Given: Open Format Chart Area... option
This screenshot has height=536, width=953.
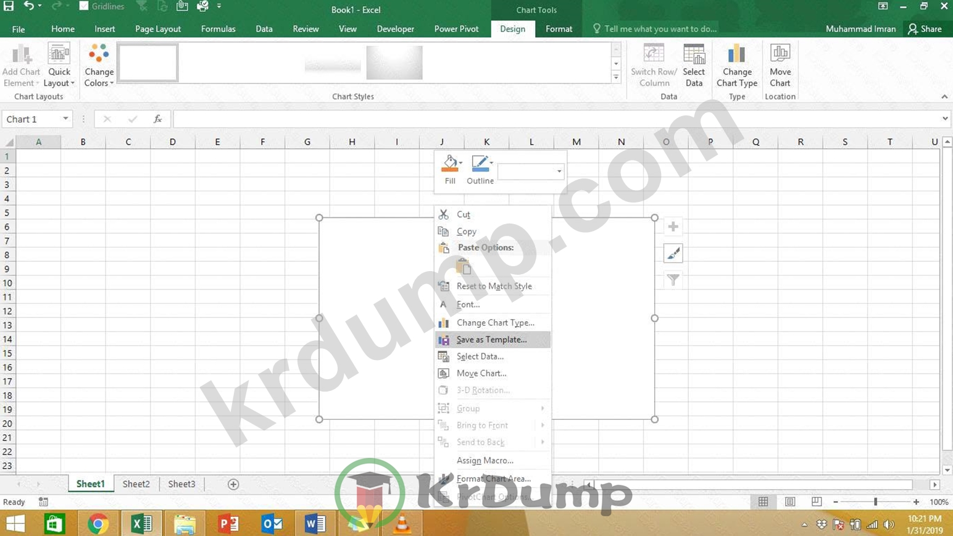Looking at the screenshot, I should click(x=493, y=479).
